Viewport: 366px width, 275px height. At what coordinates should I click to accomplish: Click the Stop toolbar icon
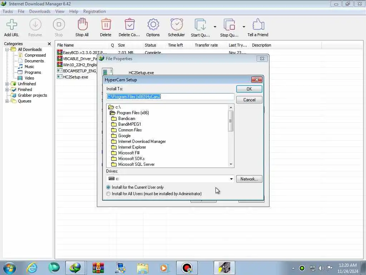tap(59, 28)
